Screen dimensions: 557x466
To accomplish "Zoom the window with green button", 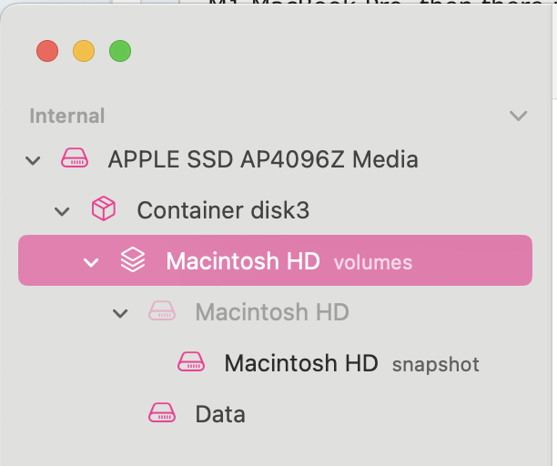I will (120, 51).
